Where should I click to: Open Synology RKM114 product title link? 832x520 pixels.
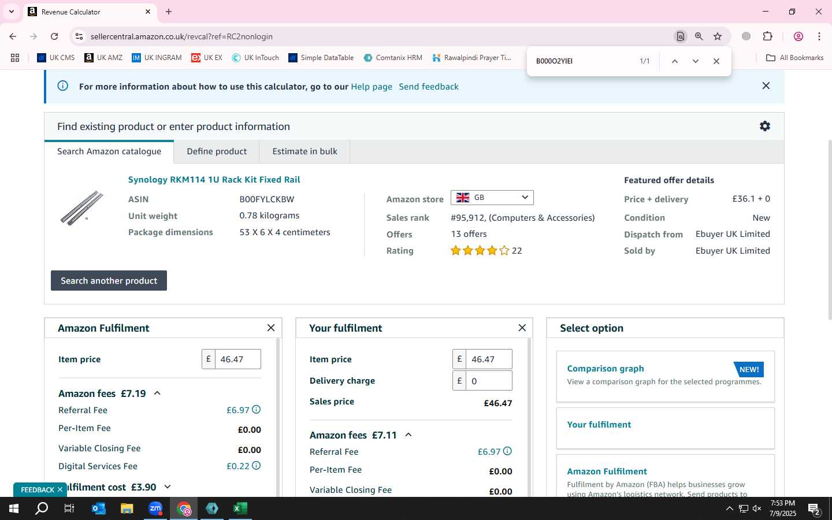click(214, 180)
